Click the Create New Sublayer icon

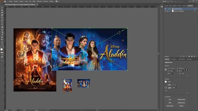point(189,56)
